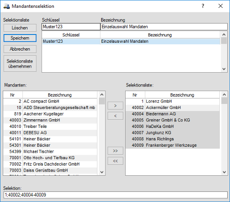
Task: Click down arrow of Selektionsliste scrollbar
Action: (x=224, y=172)
